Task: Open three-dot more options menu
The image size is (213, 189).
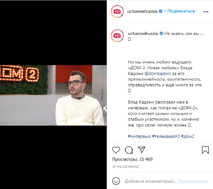Action: 206,12
